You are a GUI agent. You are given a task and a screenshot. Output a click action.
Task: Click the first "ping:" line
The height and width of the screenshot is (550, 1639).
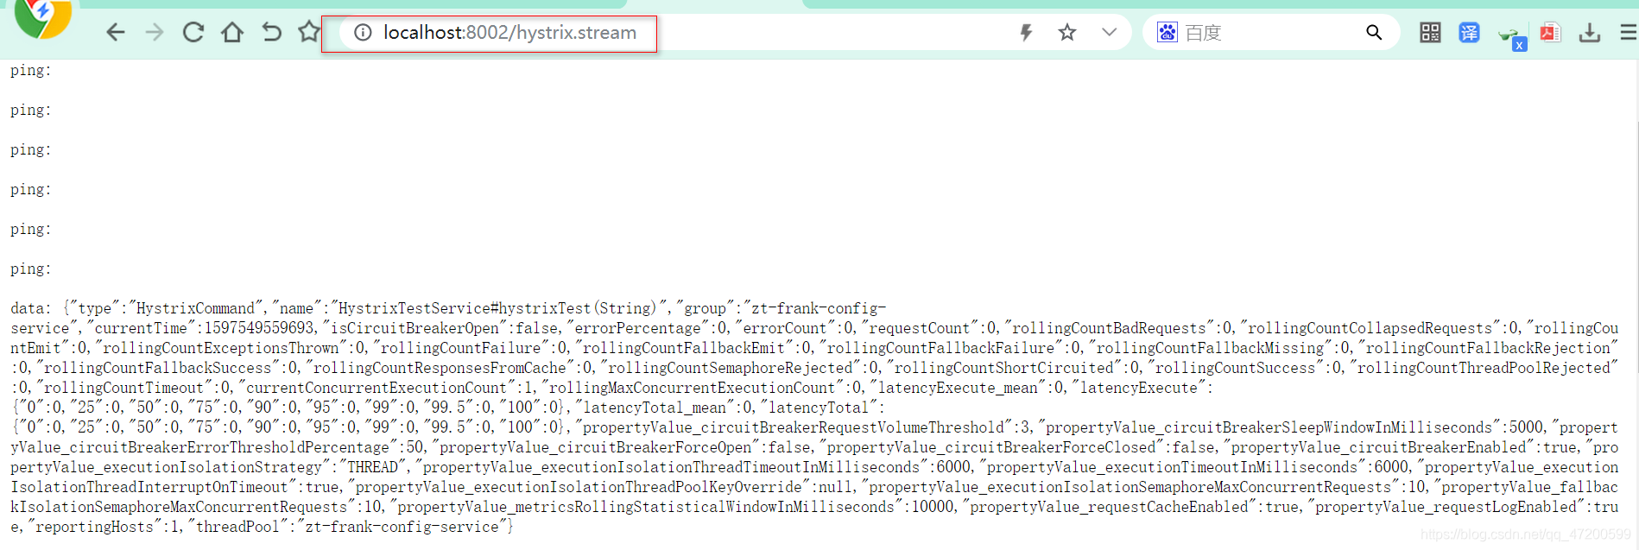pos(30,71)
